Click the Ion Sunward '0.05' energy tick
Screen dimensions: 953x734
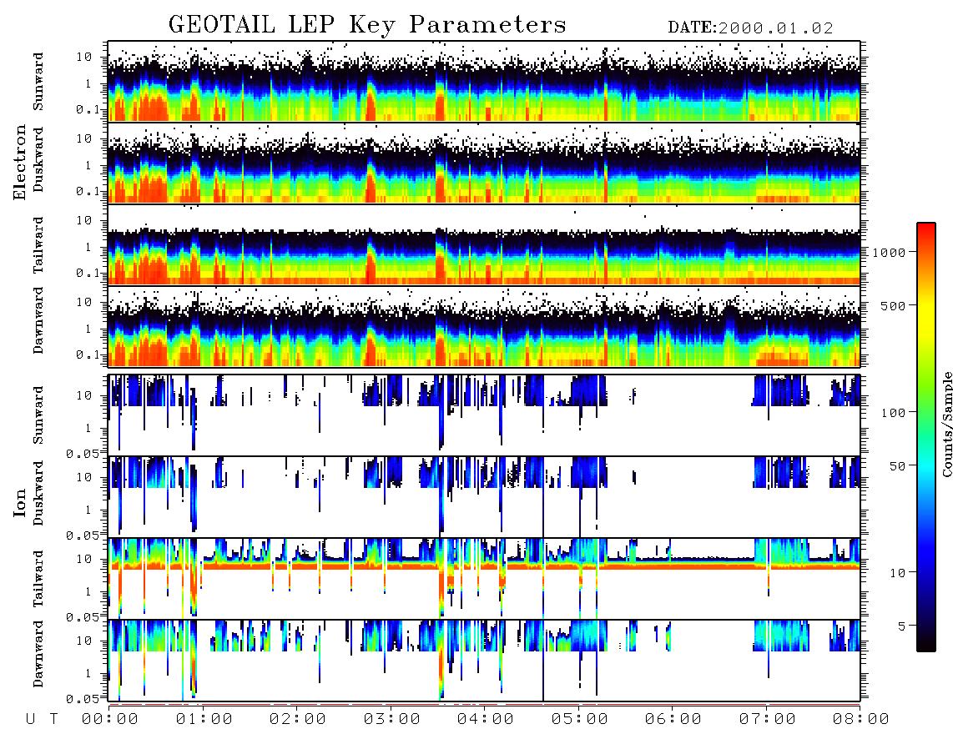pos(83,453)
